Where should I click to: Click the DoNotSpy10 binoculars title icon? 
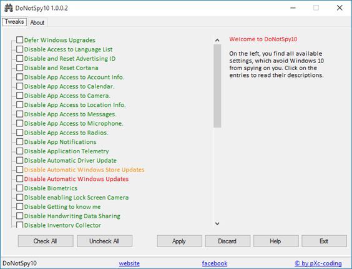tap(9, 8)
